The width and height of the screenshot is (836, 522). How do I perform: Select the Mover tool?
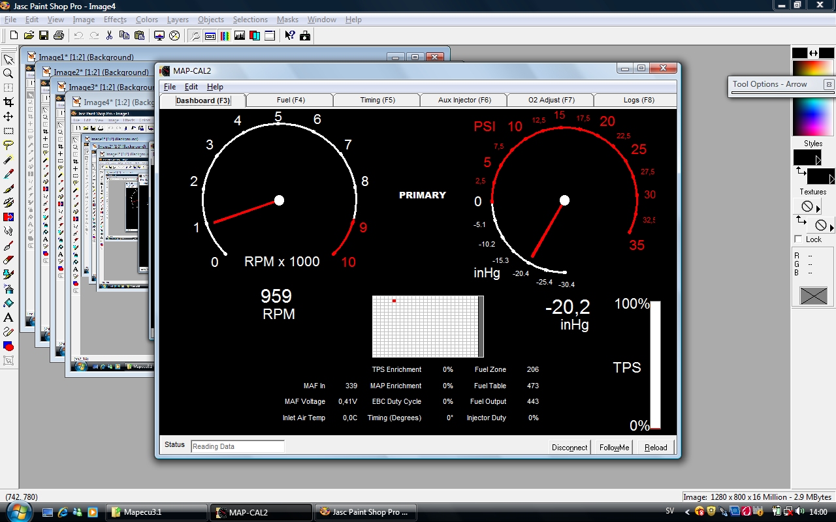8,116
